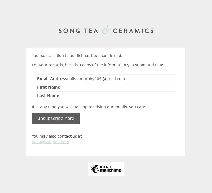Click the mailchimp wordmark in the footer
The width and height of the screenshot is (212, 193).
point(111,170)
